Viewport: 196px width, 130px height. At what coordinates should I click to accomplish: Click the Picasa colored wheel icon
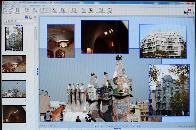click(30, 17)
